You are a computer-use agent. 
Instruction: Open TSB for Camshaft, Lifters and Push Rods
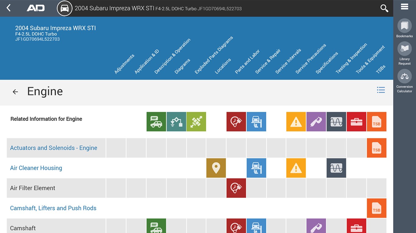376,208
